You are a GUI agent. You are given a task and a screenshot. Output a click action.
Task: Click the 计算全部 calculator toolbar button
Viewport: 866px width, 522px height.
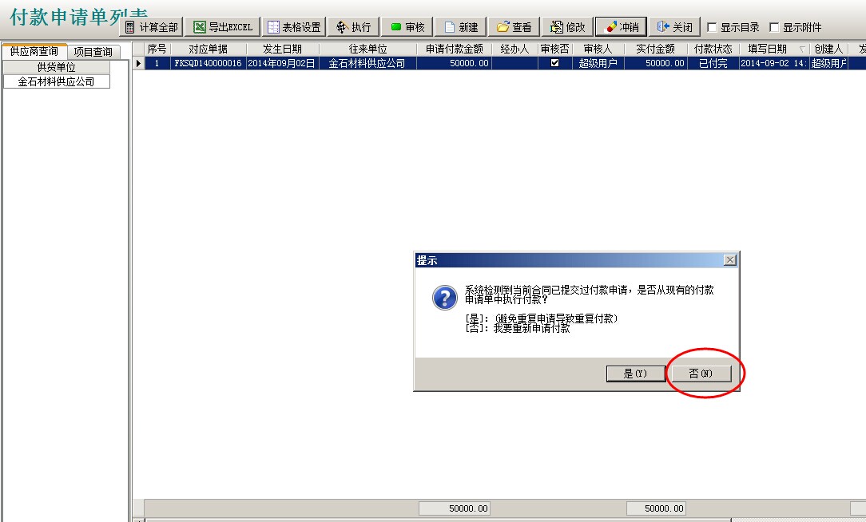[152, 27]
